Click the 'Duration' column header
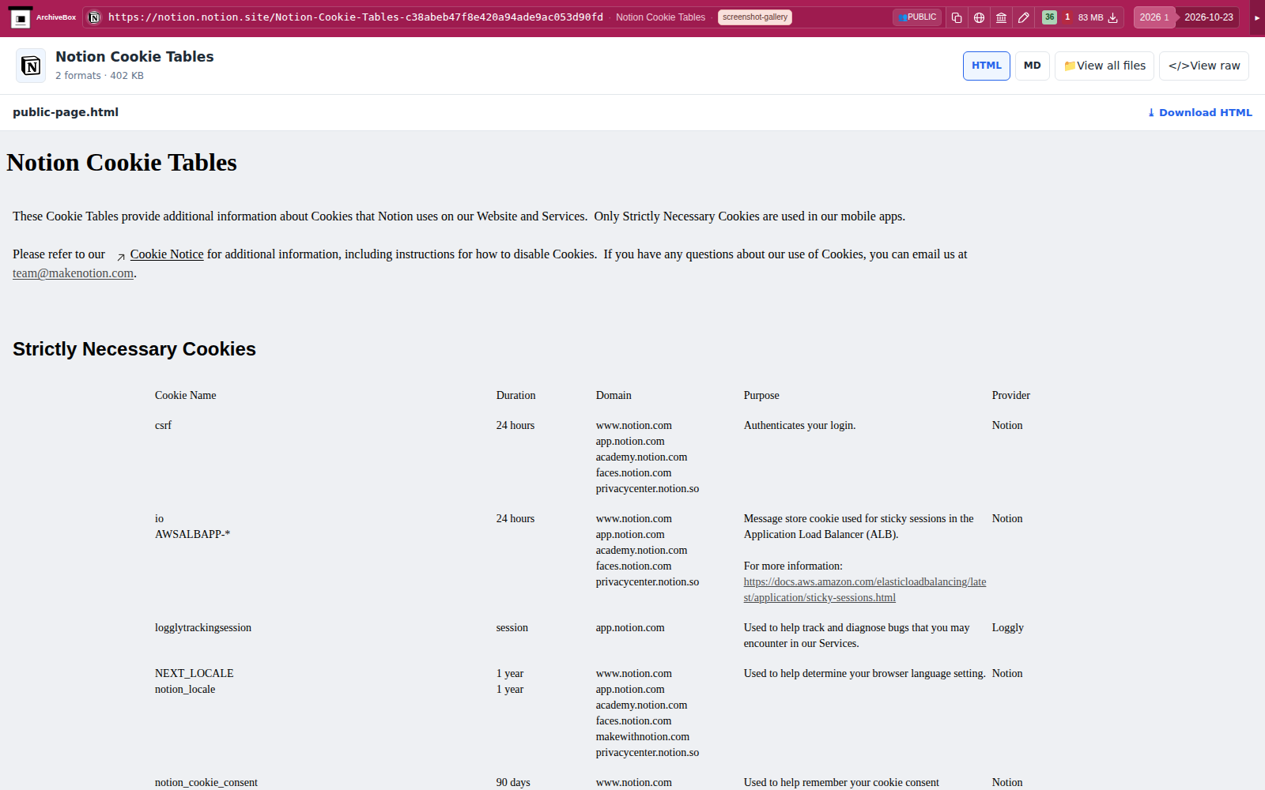The height and width of the screenshot is (790, 1265). click(515, 395)
